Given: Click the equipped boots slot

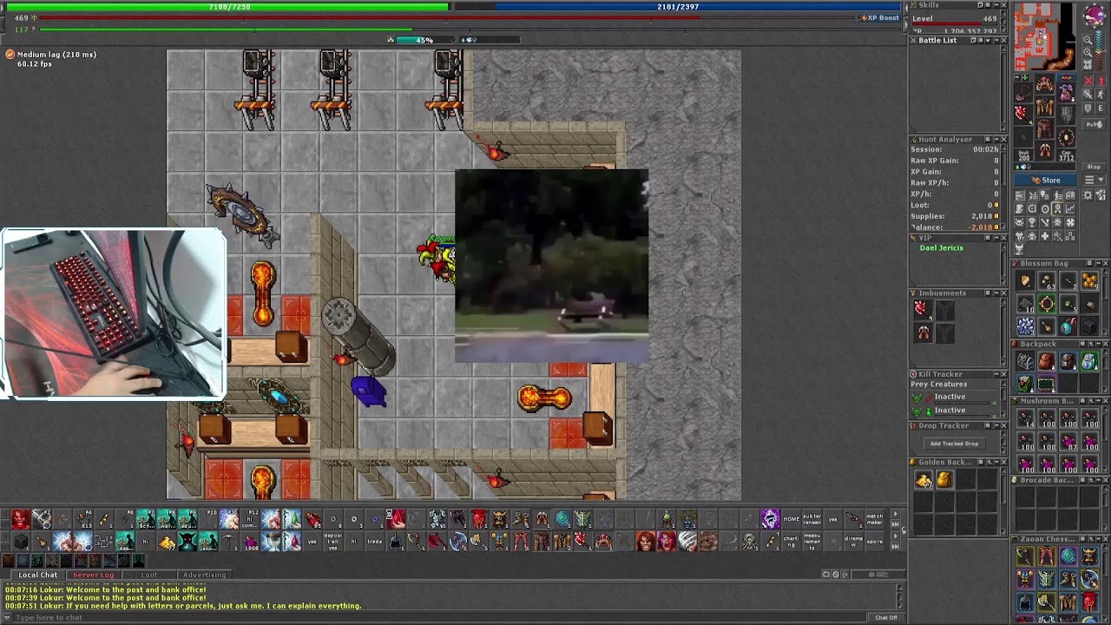Looking at the screenshot, I should 1045,150.
